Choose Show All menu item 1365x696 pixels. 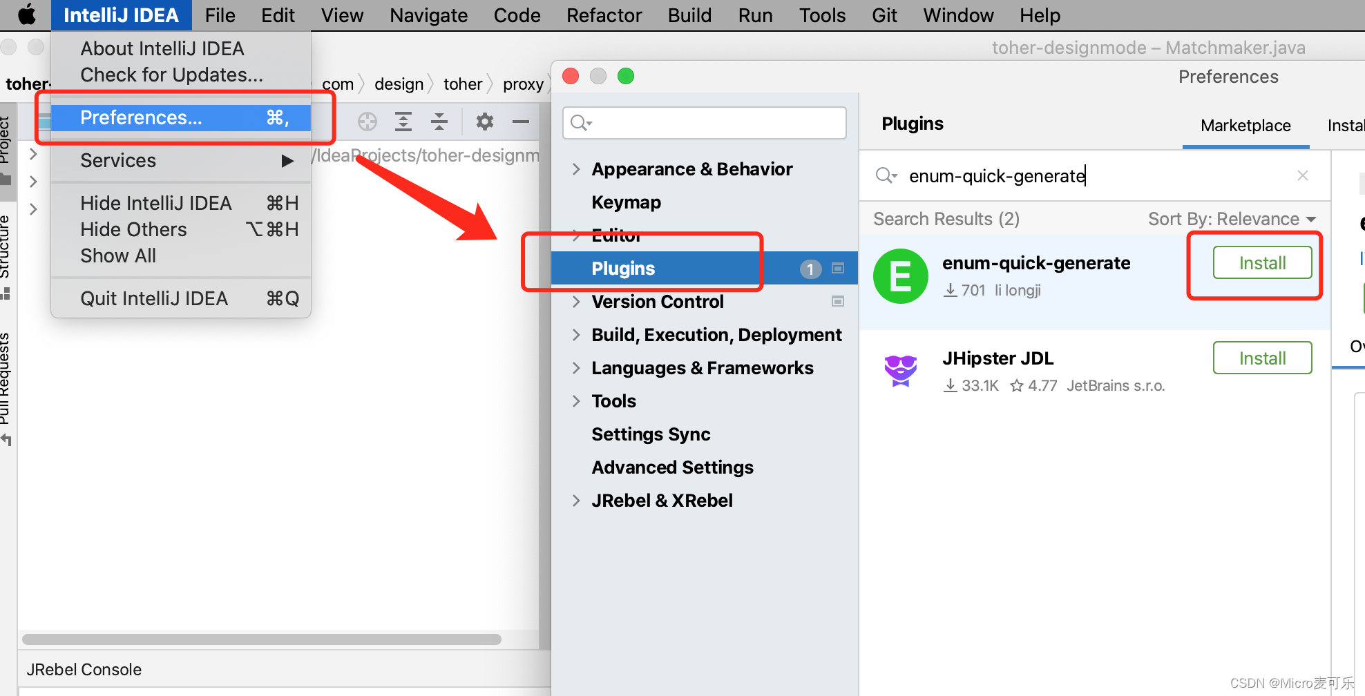point(181,255)
